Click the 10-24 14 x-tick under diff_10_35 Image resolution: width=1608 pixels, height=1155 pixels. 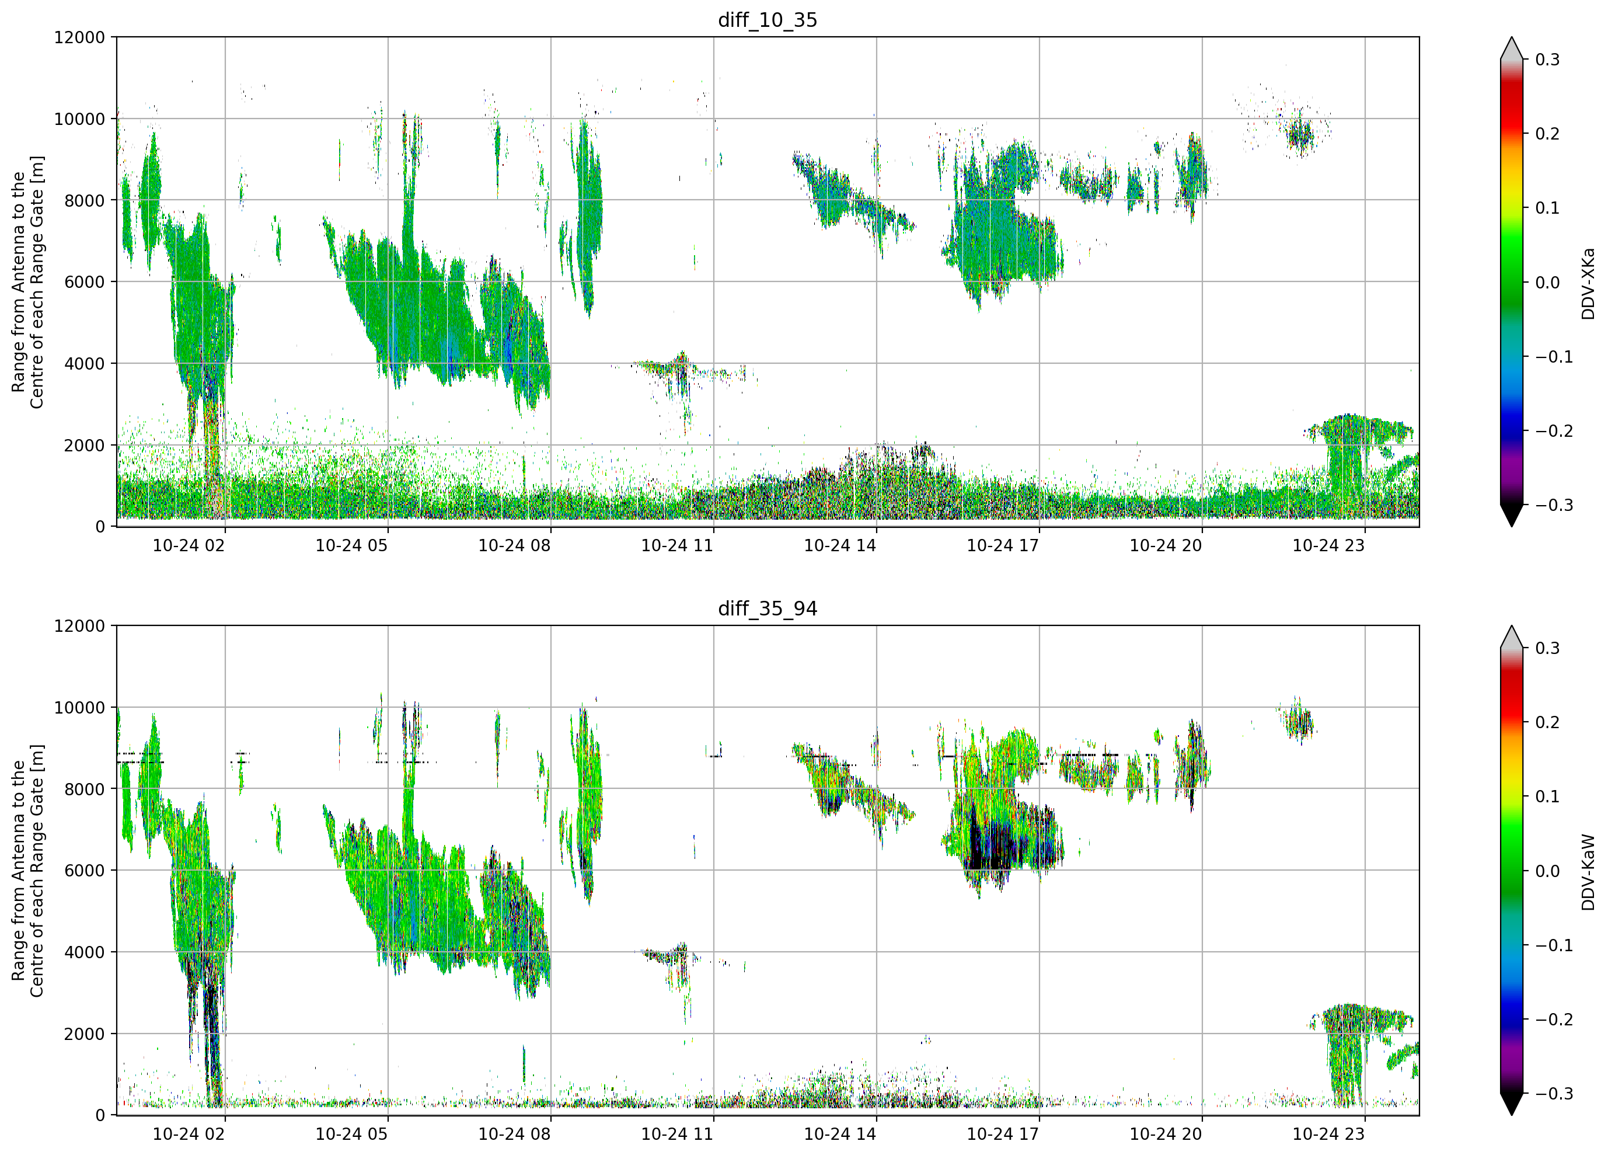tap(840, 545)
